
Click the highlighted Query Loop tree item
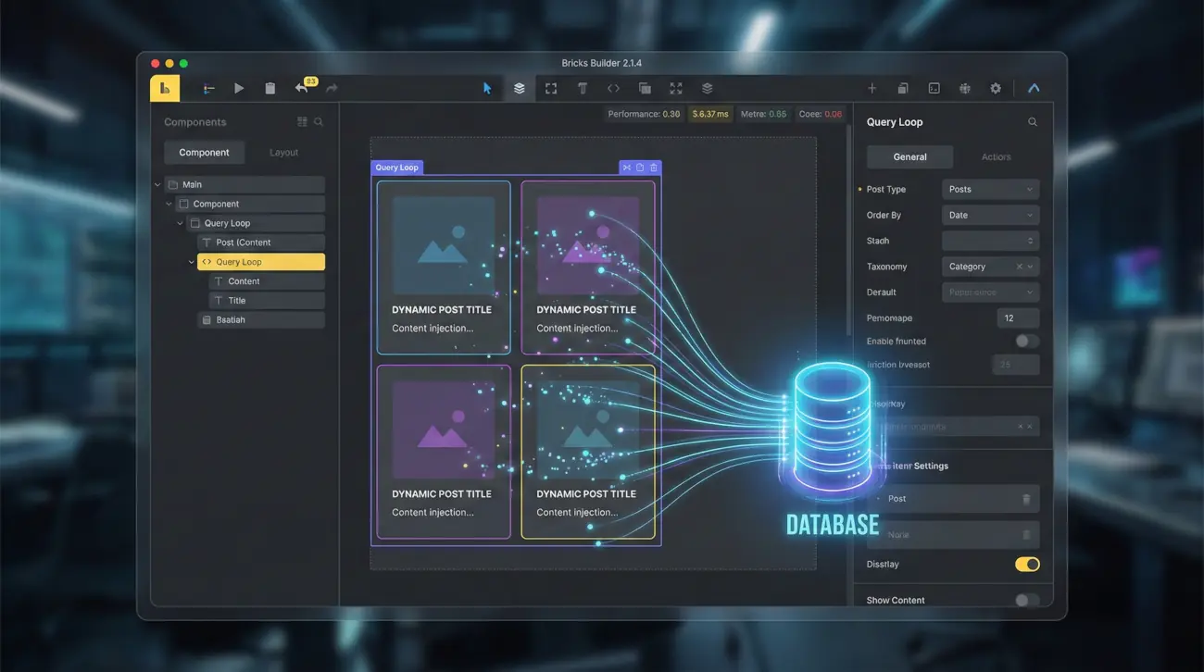pos(260,262)
